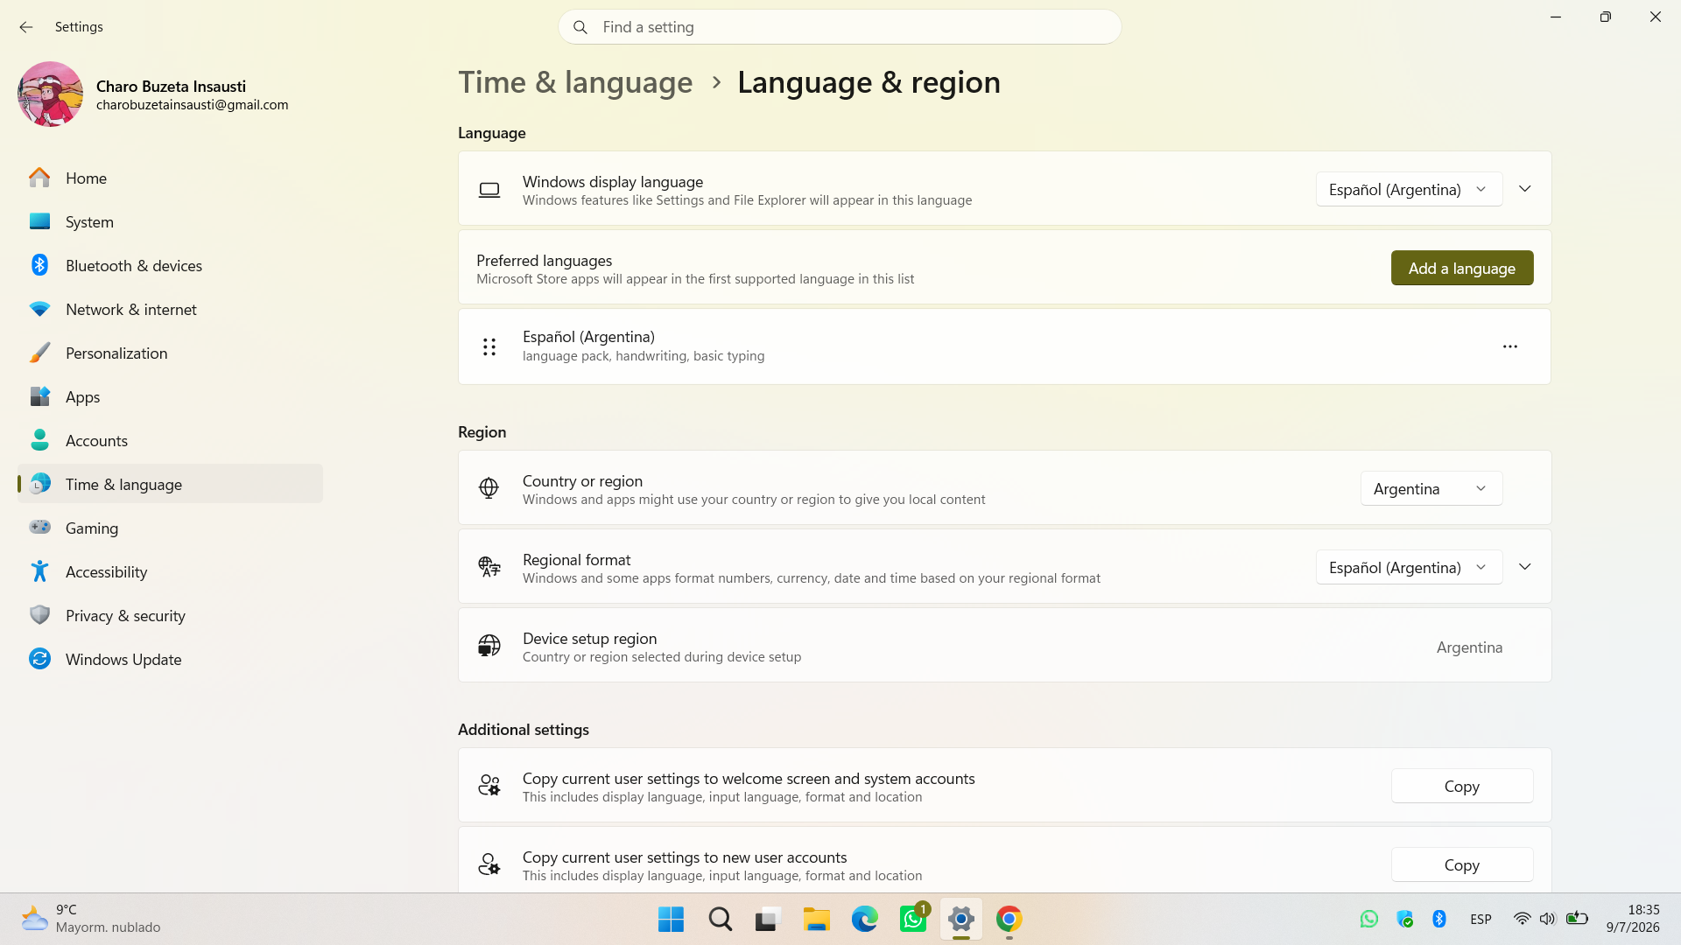Open Bluetooth & devices in sidebar

tap(170, 265)
